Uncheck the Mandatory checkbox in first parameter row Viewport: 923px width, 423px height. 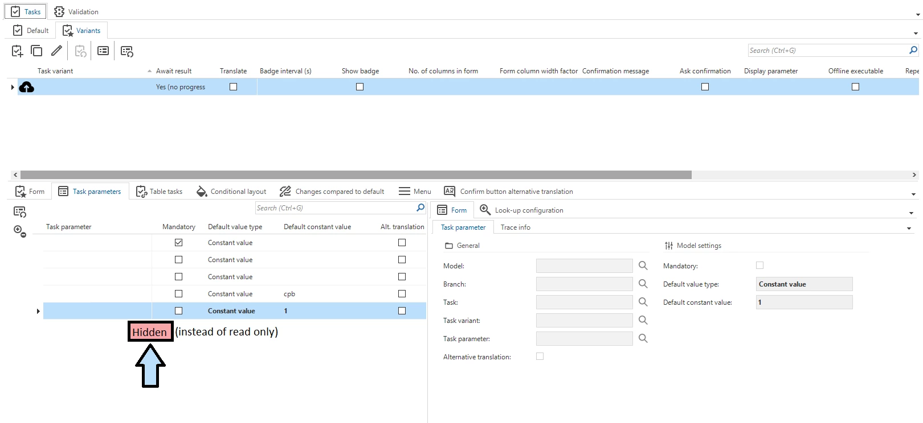click(x=179, y=243)
